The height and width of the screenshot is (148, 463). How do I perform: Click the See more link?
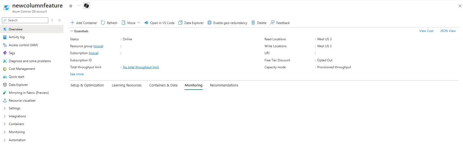(77, 74)
